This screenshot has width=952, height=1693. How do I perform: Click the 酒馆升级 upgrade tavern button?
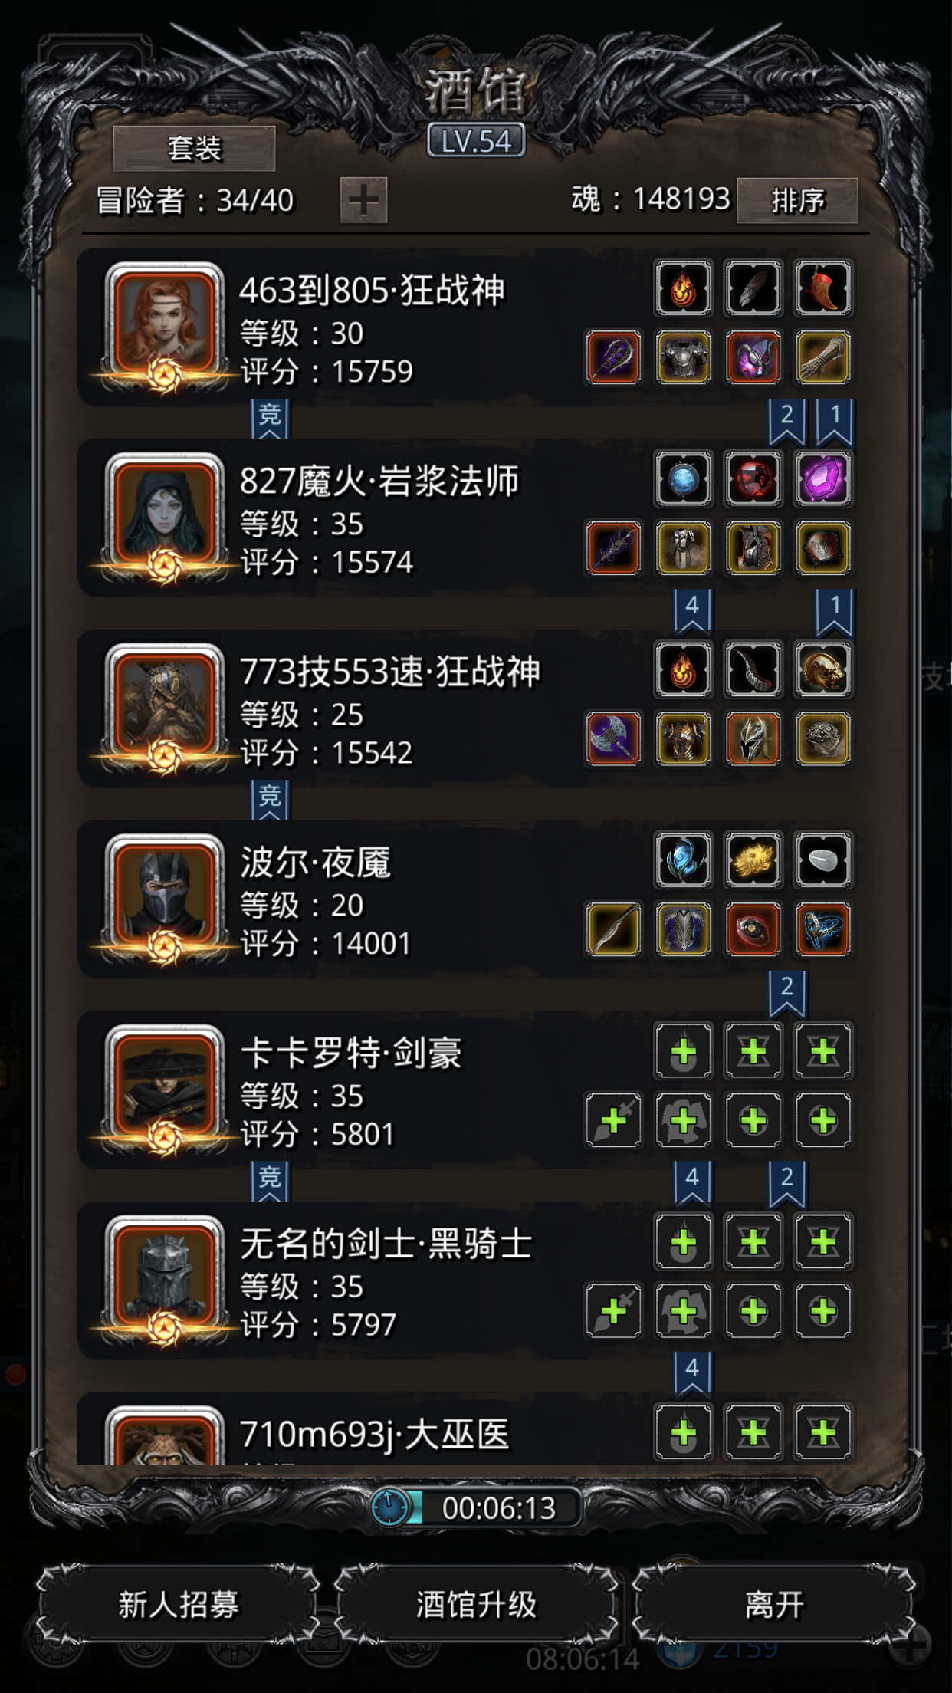coord(476,1604)
